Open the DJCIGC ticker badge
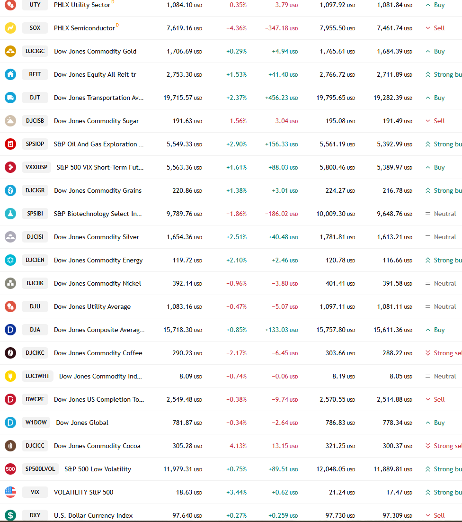 [x=35, y=51]
